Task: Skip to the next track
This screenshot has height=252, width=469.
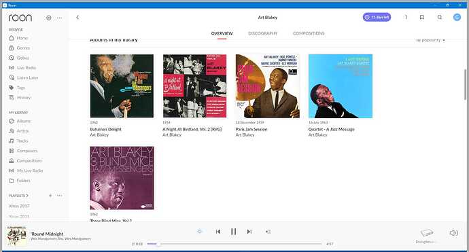Action: click(x=249, y=232)
